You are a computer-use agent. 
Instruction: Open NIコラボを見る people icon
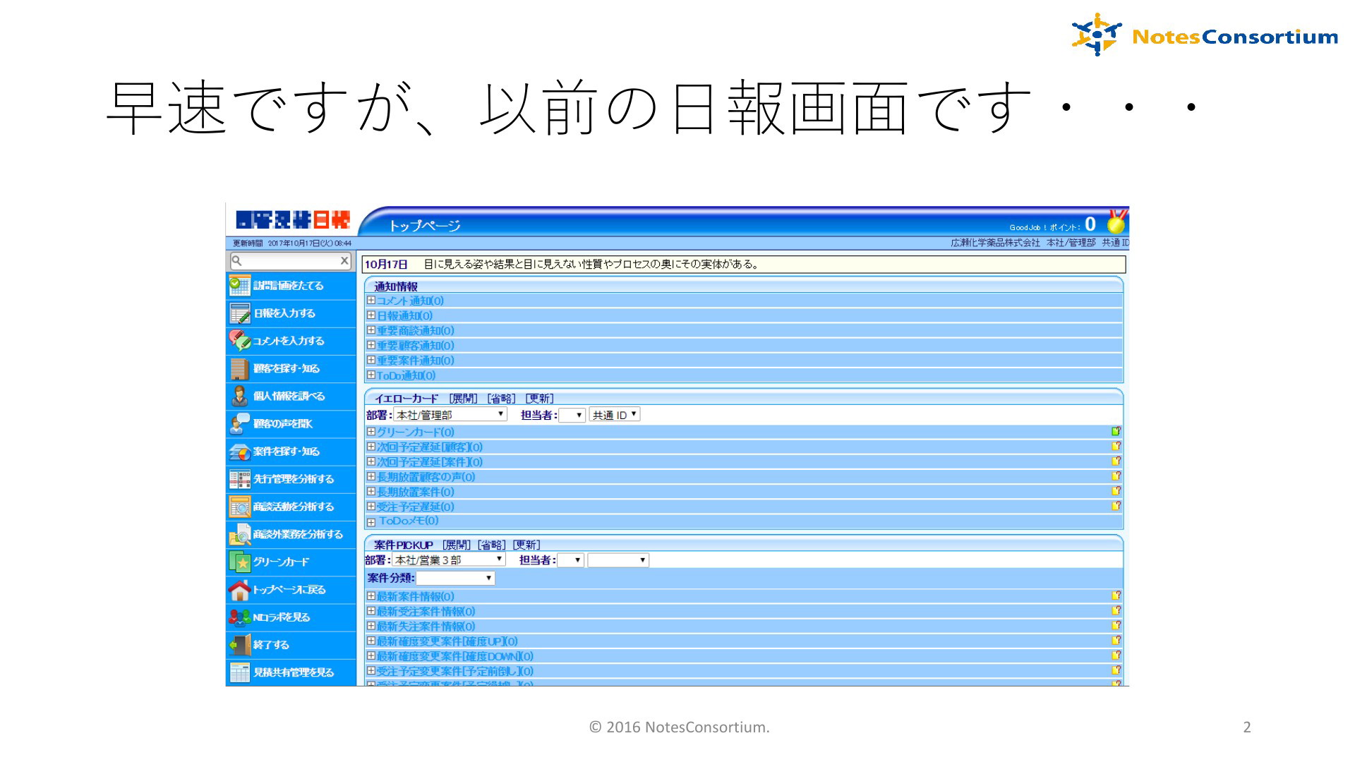[x=239, y=617]
